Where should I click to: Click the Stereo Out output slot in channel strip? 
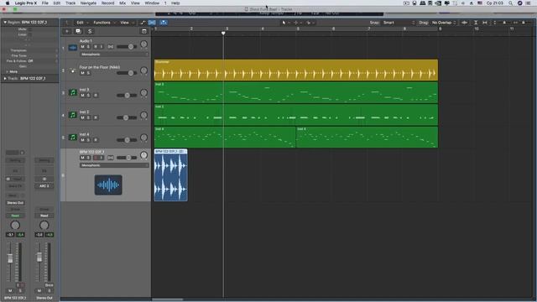pyautogui.click(x=15, y=203)
